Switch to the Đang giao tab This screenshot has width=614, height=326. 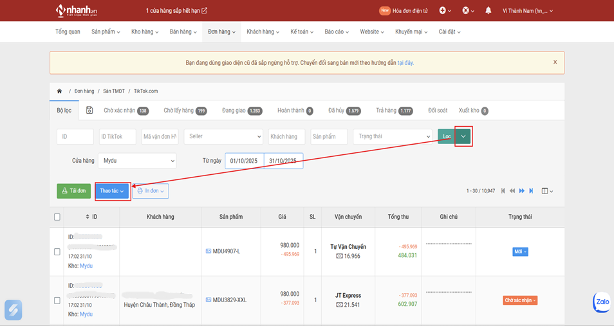[242, 111]
